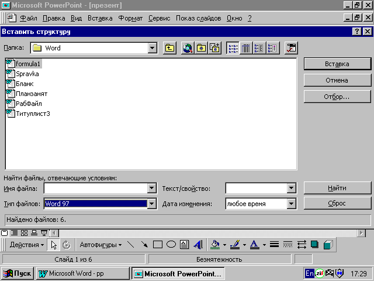Select file Планзанят
This screenshot has height=281, width=374.
pos(27,94)
